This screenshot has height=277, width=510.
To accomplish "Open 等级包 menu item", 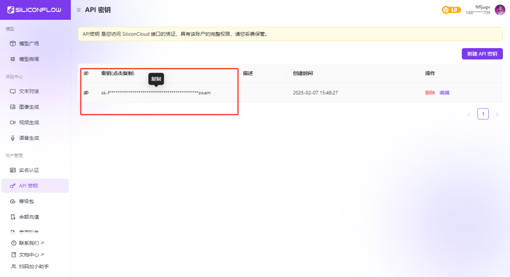I will pos(35,201).
